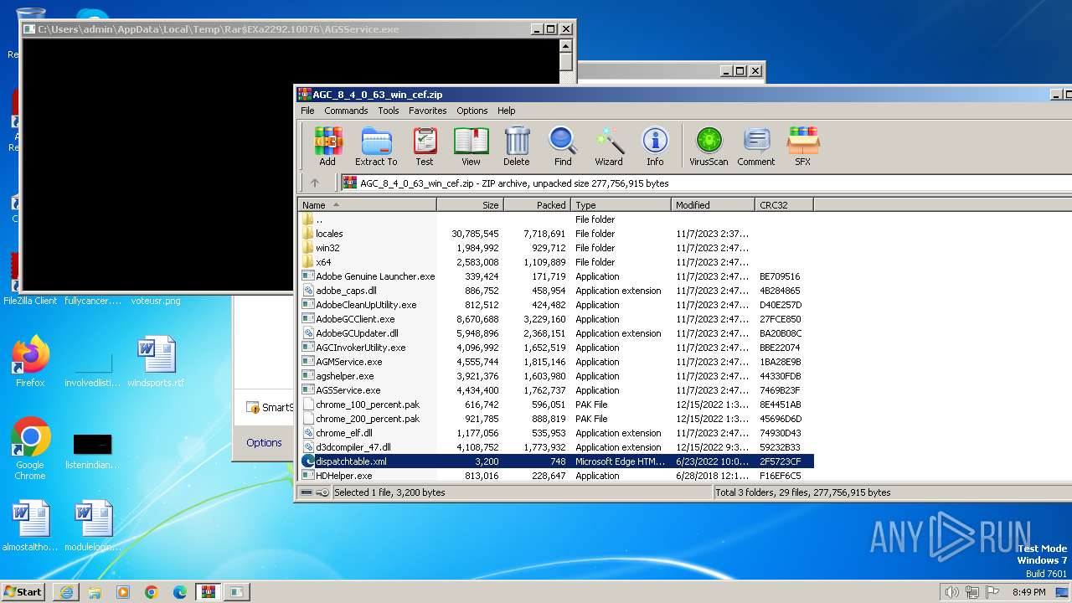Launch the Wizard tool
The width and height of the screenshot is (1072, 603).
609,147
